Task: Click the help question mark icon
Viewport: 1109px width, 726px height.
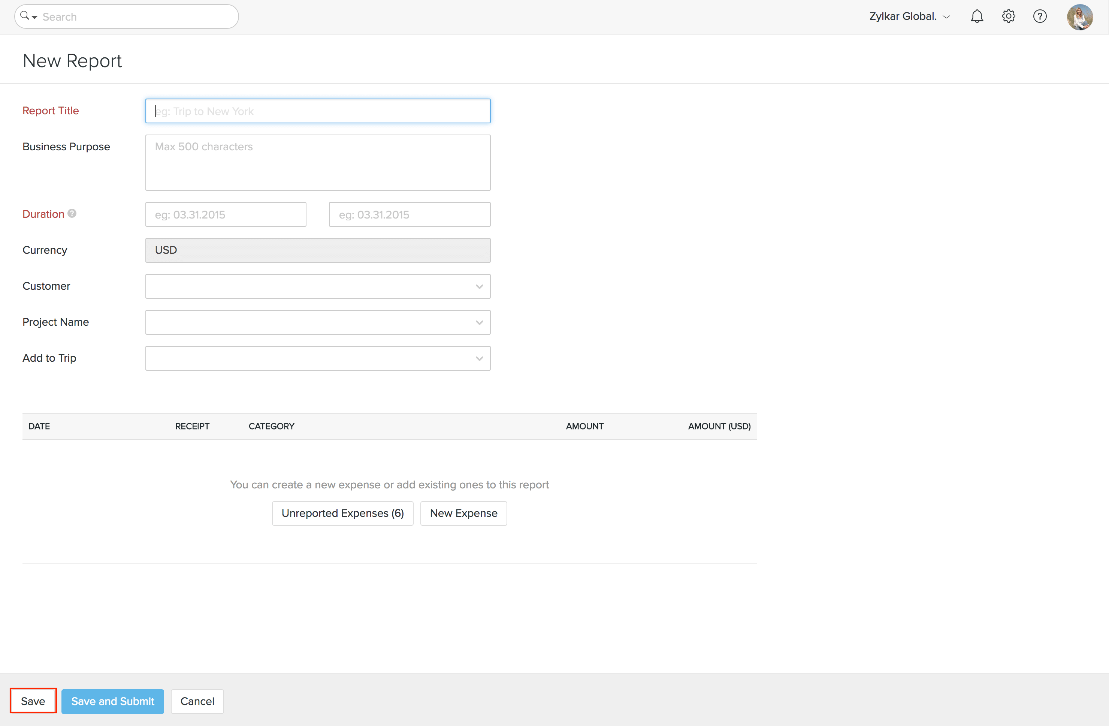Action: [x=1040, y=16]
